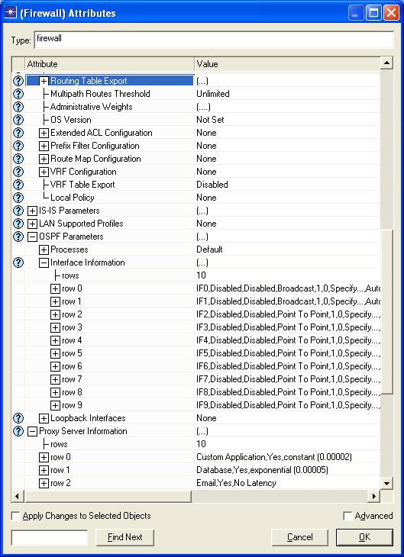
Task: Open help icon for Interface Information
Action: 18,262
